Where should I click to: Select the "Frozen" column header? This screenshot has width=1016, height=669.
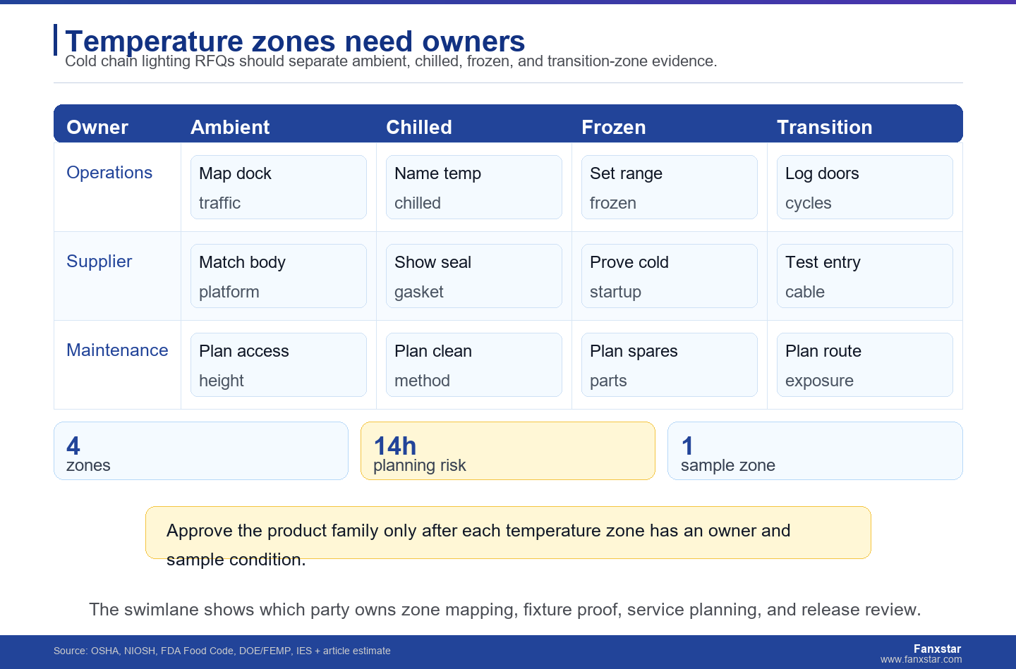coord(614,127)
